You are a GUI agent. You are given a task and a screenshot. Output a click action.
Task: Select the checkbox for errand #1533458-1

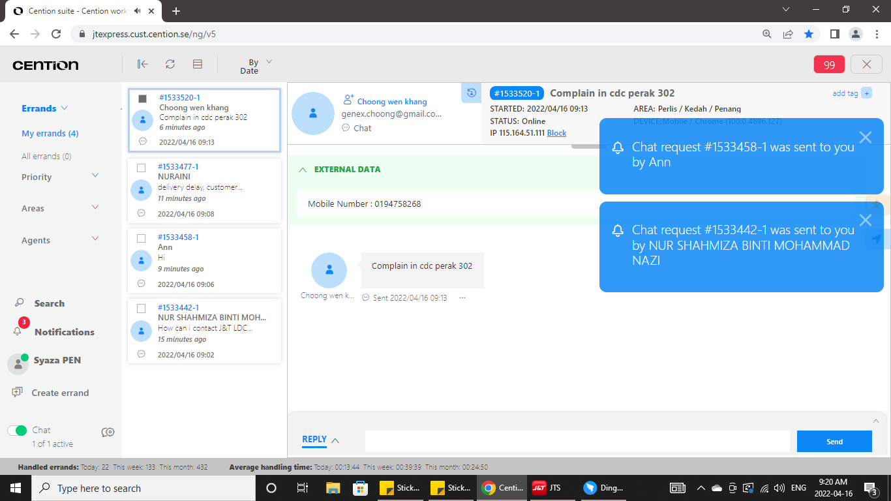142,238
